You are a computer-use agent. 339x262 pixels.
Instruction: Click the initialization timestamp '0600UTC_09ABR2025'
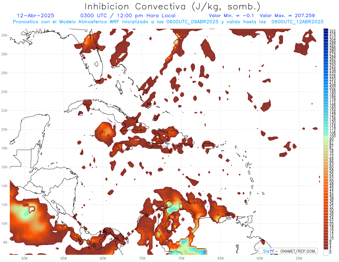coord(192,22)
